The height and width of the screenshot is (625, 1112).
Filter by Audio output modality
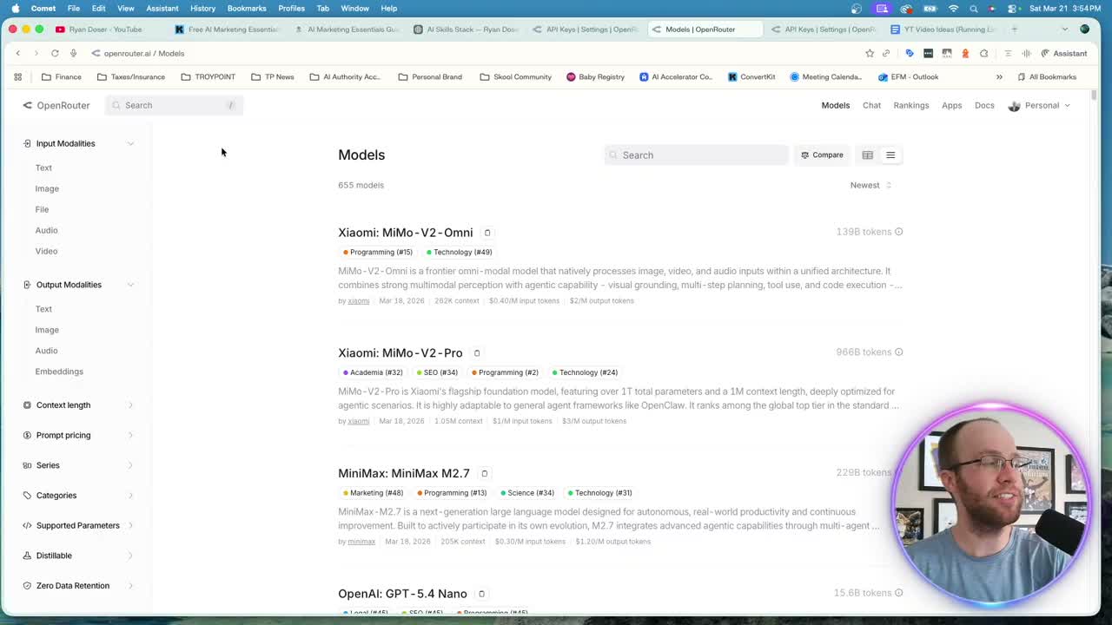point(46,351)
